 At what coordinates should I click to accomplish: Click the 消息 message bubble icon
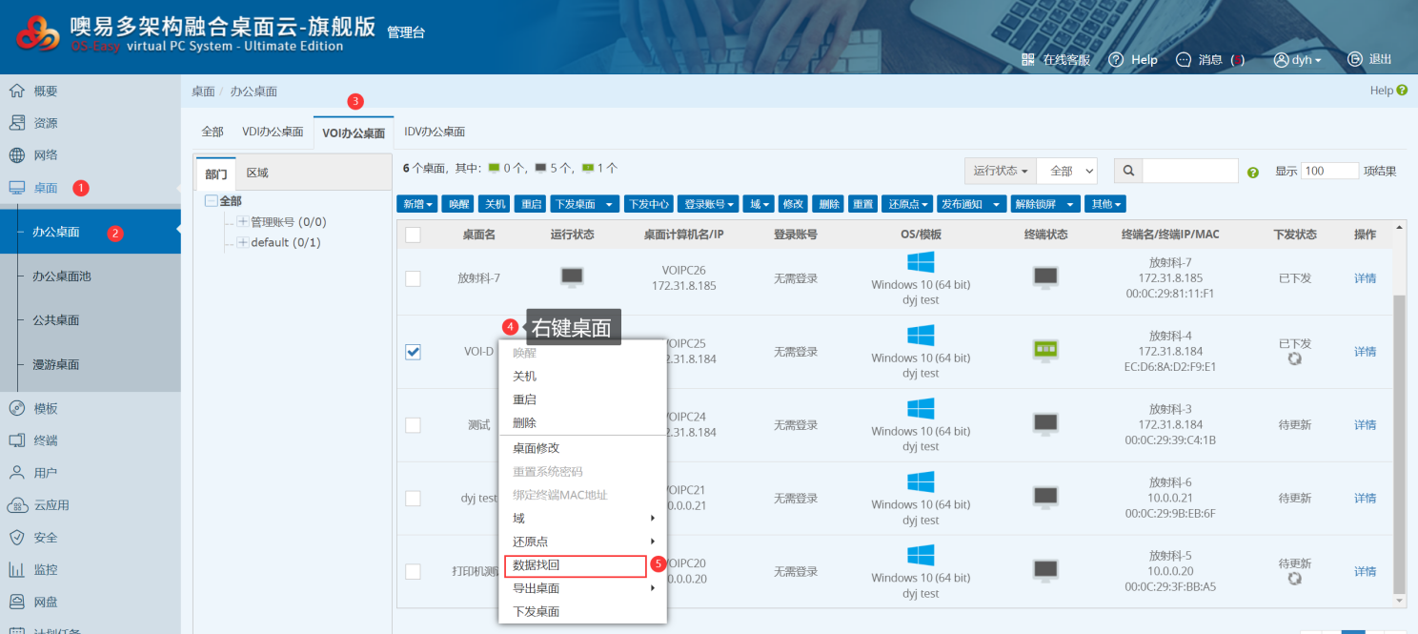tap(1184, 59)
